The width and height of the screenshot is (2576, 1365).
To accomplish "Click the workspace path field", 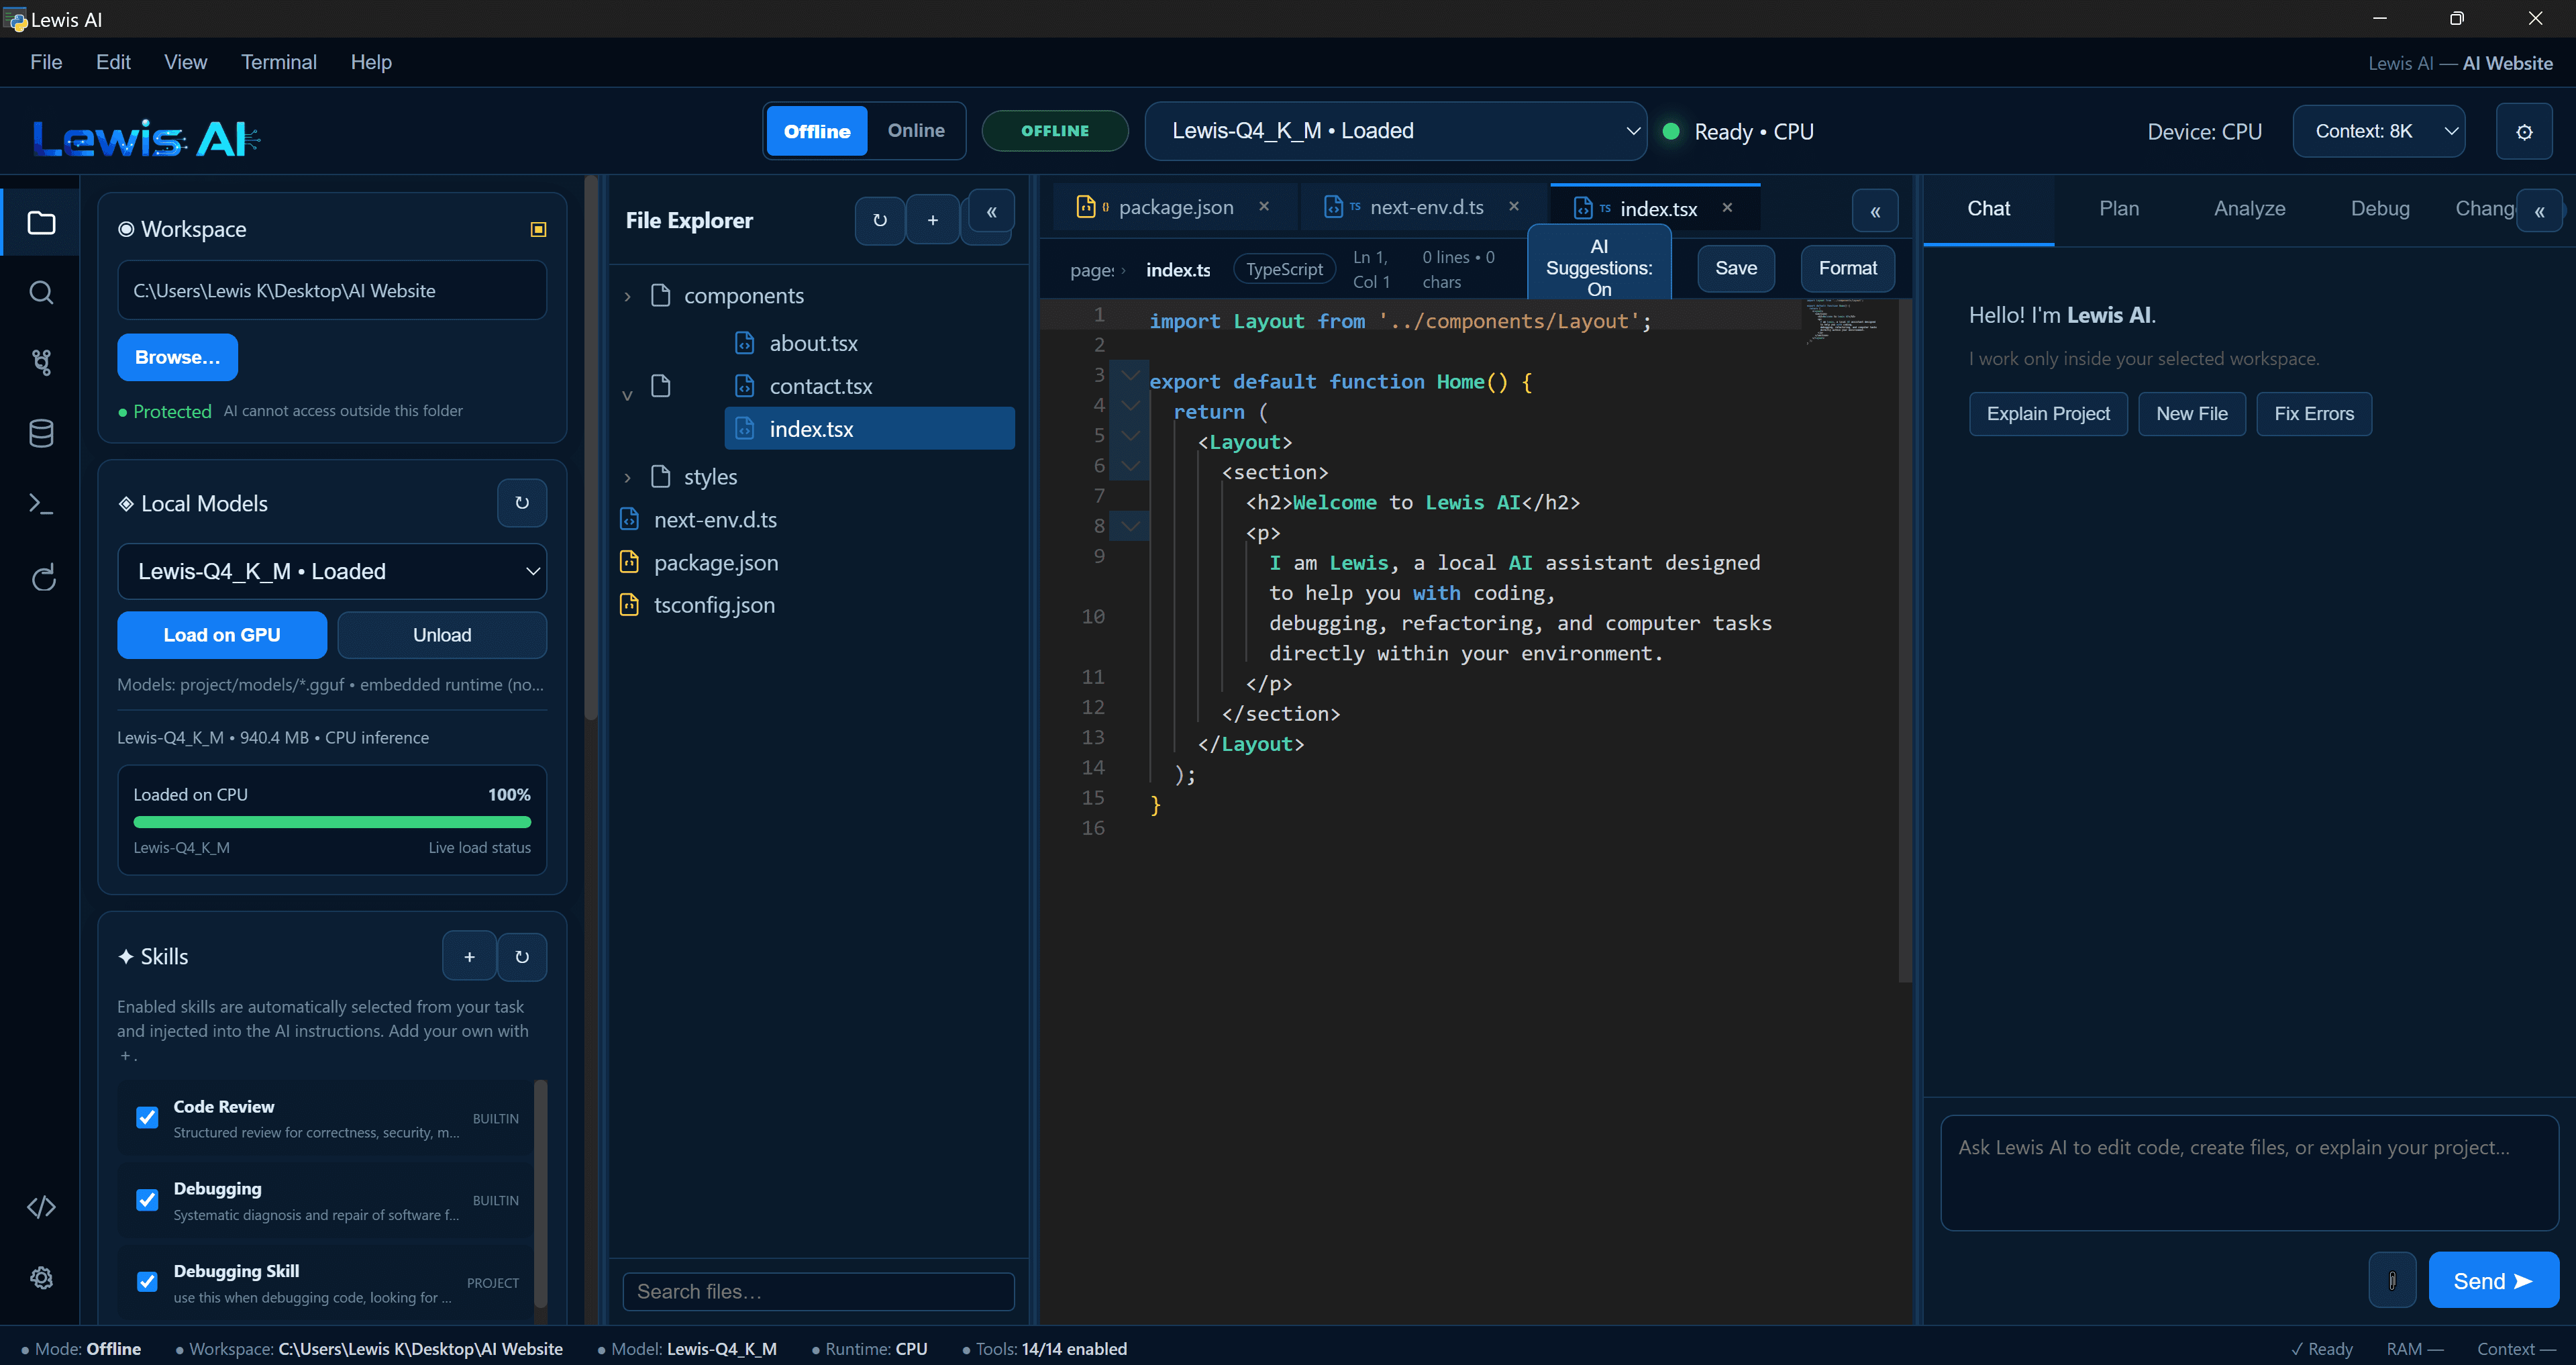I will 332,291.
